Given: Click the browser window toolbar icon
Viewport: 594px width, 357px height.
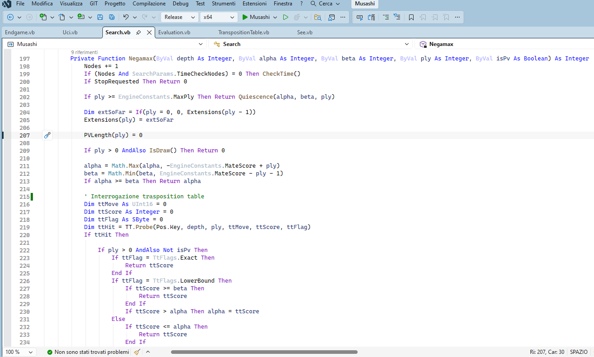Looking at the screenshot, I should coord(332,17).
